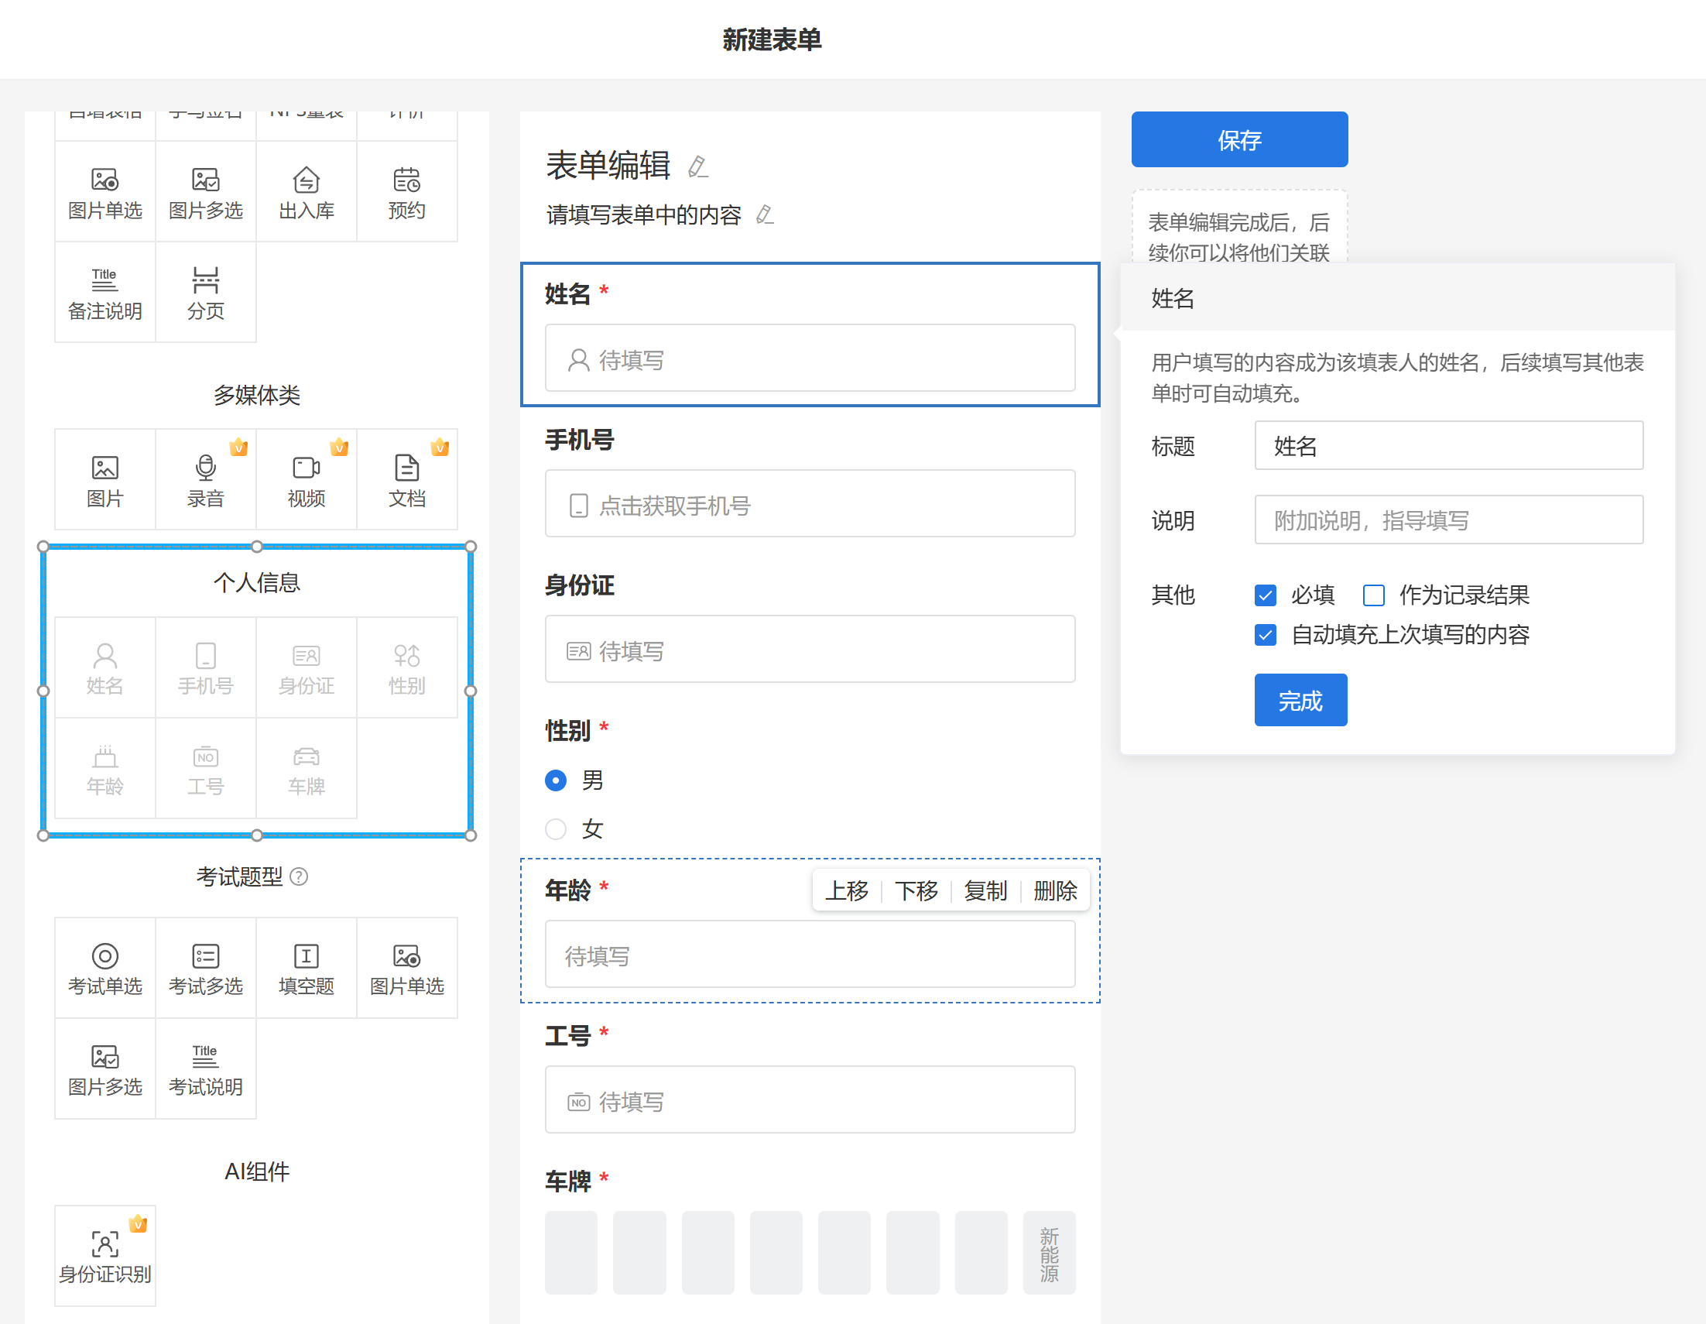The height and width of the screenshot is (1324, 1706).
Task: Insert the 录音 audio component
Action: pos(205,480)
